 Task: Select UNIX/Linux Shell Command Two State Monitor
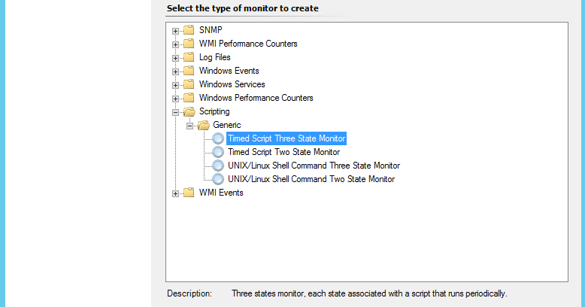pyautogui.click(x=311, y=179)
